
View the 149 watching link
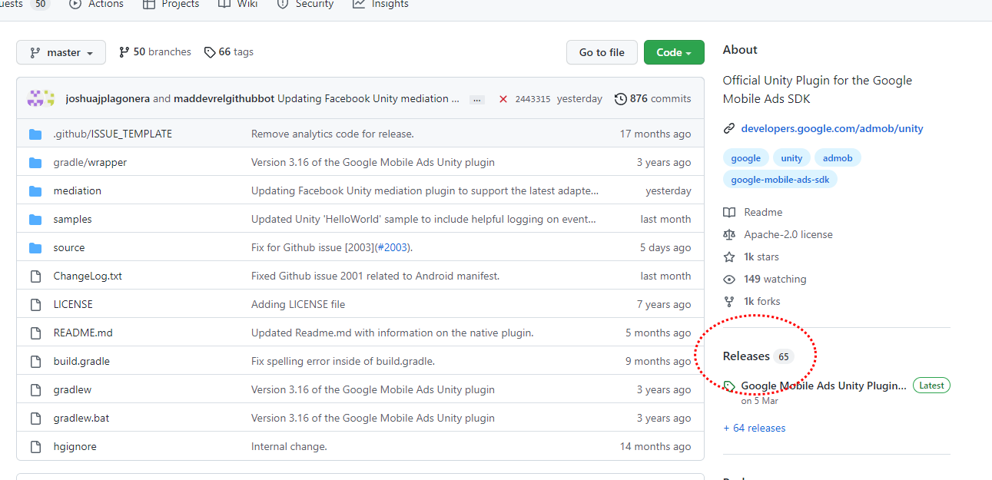[x=765, y=279]
